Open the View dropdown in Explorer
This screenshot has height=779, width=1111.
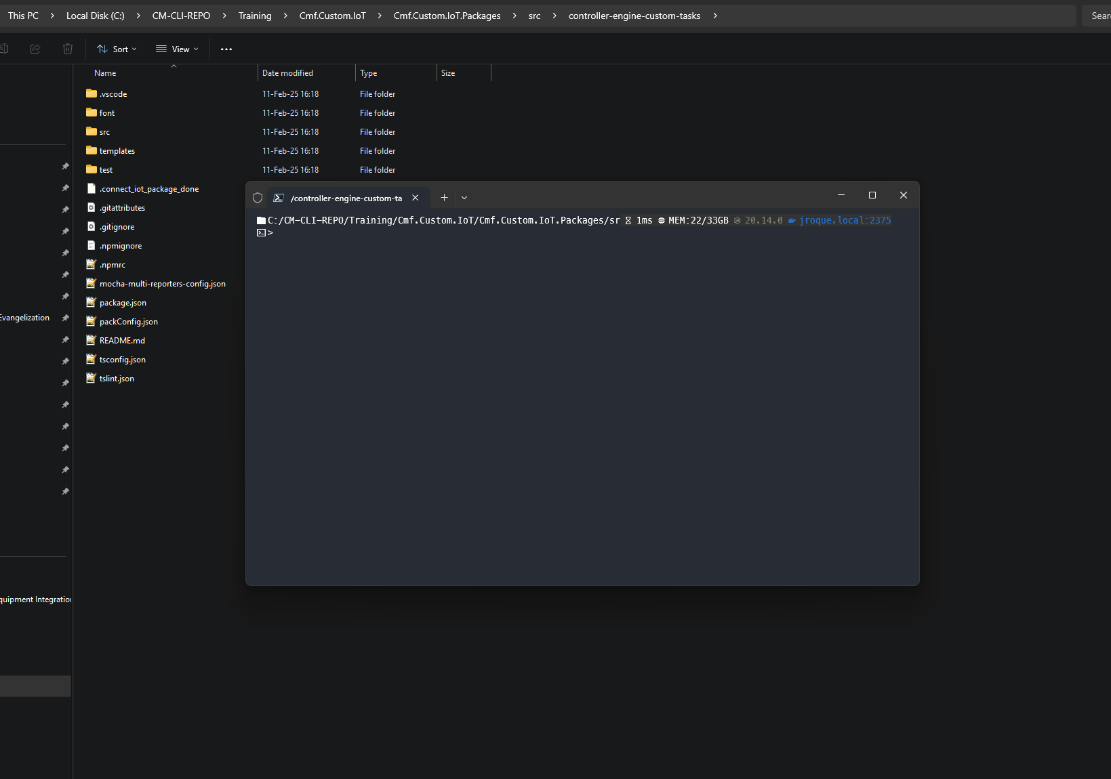point(177,49)
